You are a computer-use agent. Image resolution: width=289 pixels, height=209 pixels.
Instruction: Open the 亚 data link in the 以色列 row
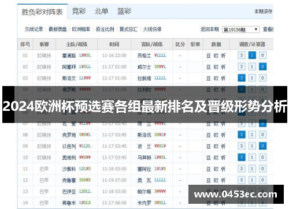(209, 147)
